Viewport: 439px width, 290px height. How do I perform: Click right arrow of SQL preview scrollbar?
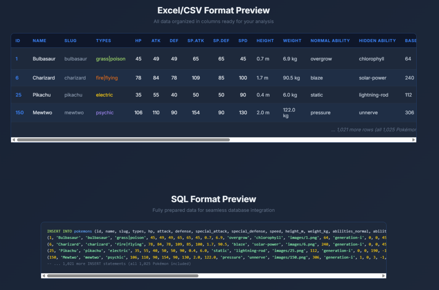click(383, 276)
